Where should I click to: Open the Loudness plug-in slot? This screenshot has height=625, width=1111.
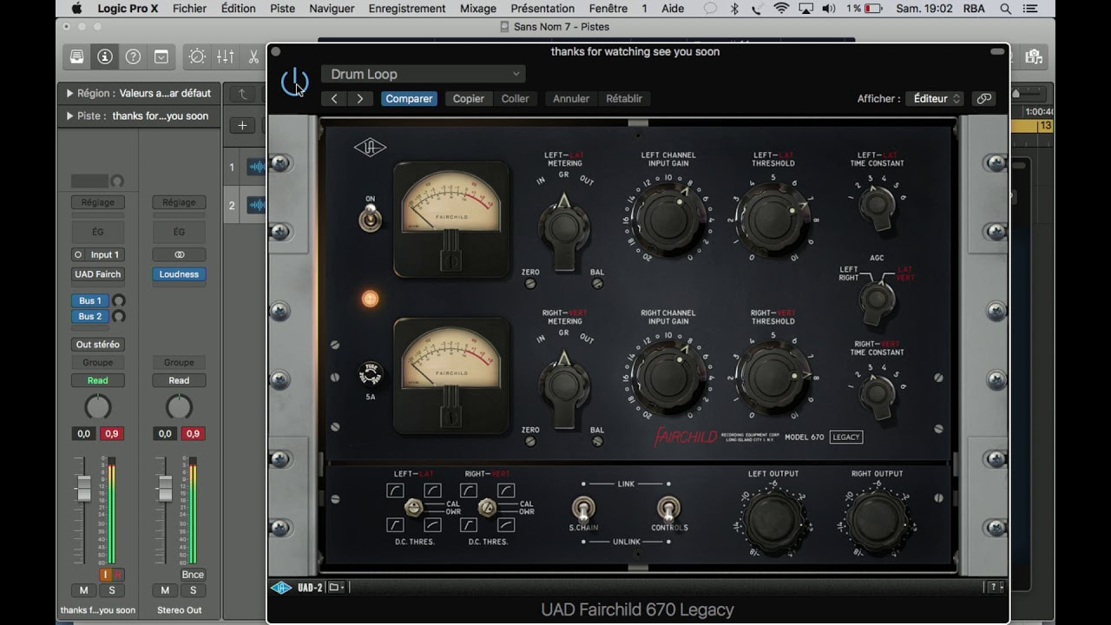click(179, 274)
